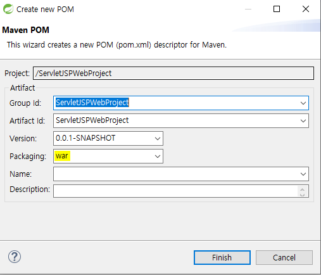This screenshot has height=275, width=321.
Task: Click the Description label
Action: [x=30, y=189]
